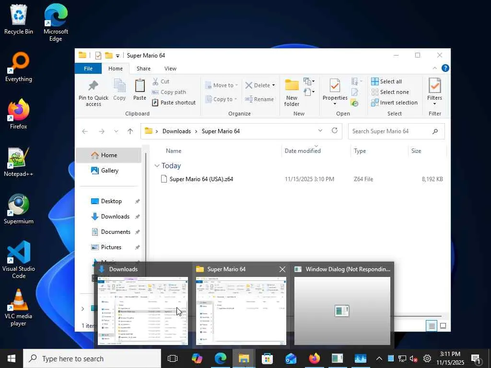Open the Filters dropdown arrow
491x368 pixels.
pyautogui.click(x=434, y=104)
